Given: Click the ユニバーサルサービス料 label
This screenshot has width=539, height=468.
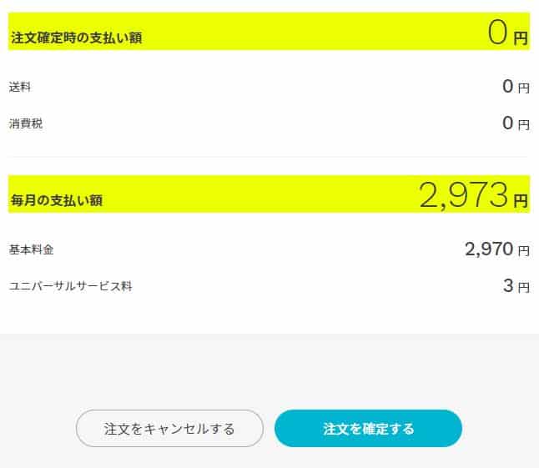Looking at the screenshot, I should tap(70, 287).
